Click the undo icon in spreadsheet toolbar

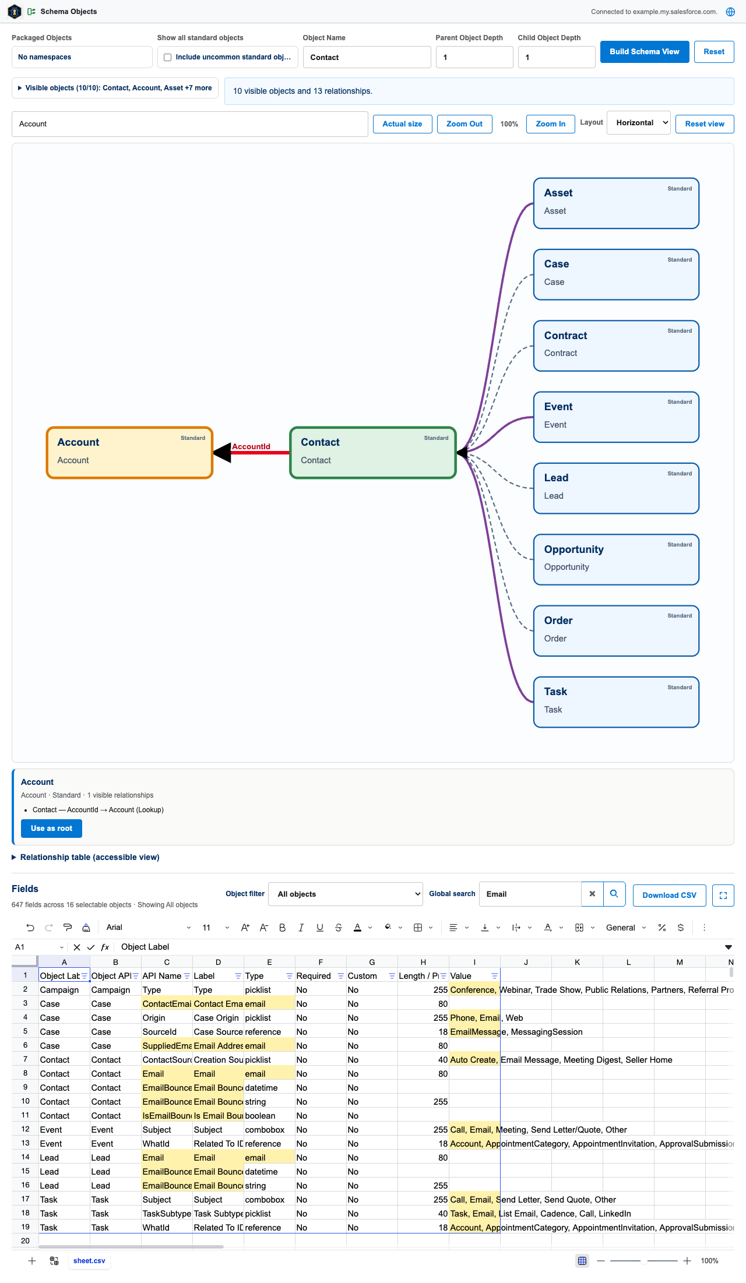coord(30,928)
